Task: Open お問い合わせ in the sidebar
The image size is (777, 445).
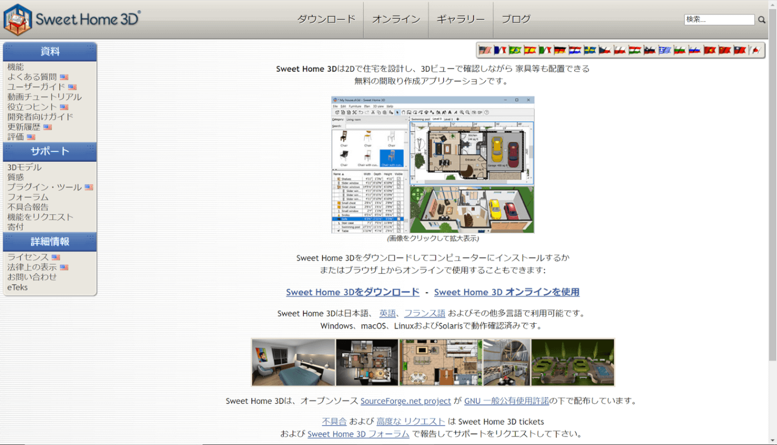Action: pyautogui.click(x=32, y=278)
